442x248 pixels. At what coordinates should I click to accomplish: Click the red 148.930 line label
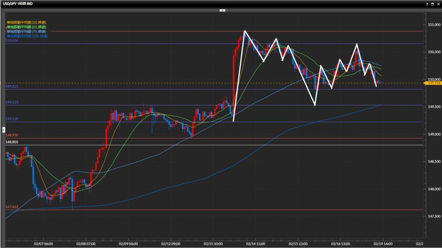point(11,135)
